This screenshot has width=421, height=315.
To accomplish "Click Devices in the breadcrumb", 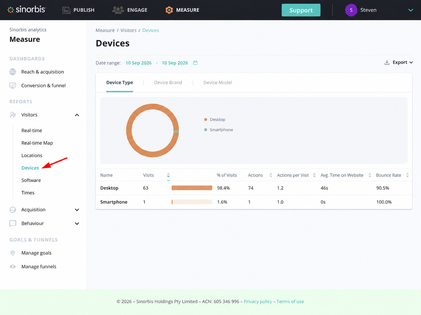I will click(151, 30).
